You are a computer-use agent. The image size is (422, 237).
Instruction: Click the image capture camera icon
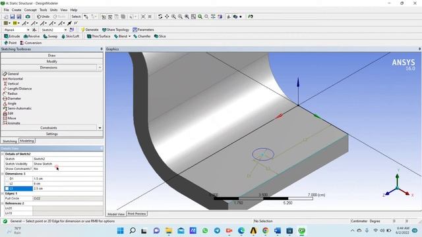[28, 16]
